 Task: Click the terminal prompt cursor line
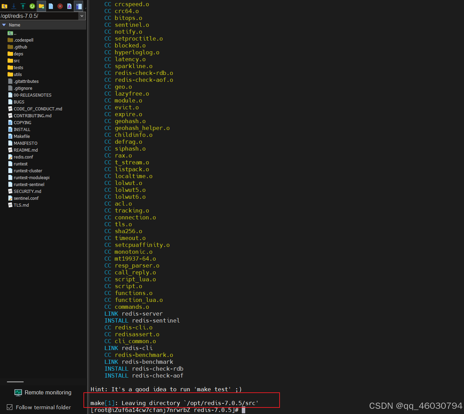[168, 410]
